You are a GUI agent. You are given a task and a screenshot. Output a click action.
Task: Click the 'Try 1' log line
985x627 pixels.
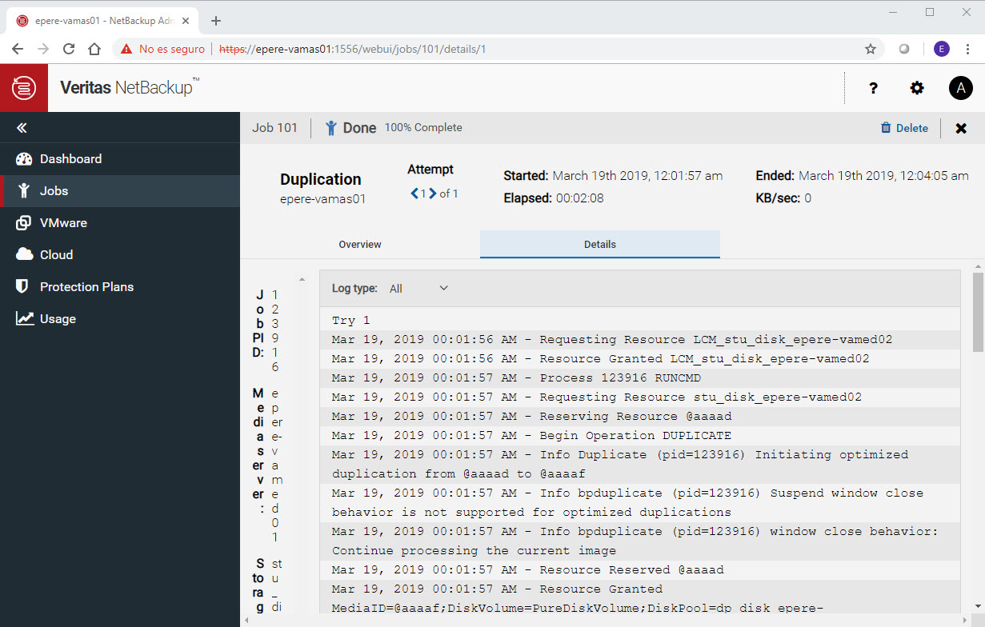pyautogui.click(x=640, y=321)
